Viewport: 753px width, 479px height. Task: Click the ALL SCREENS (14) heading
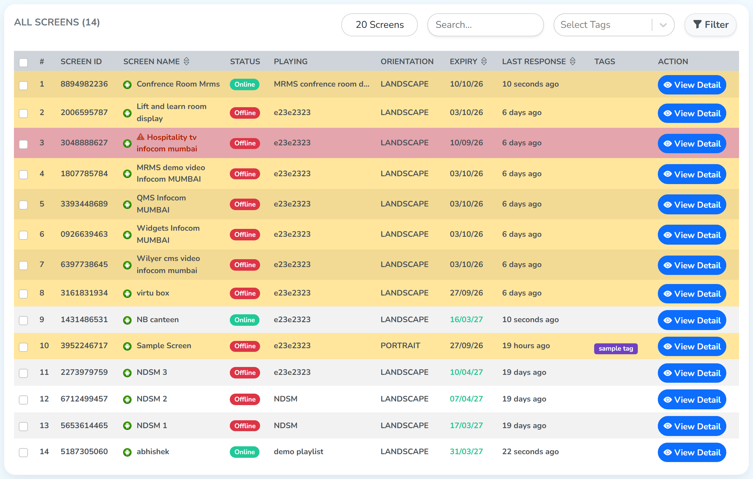click(57, 22)
